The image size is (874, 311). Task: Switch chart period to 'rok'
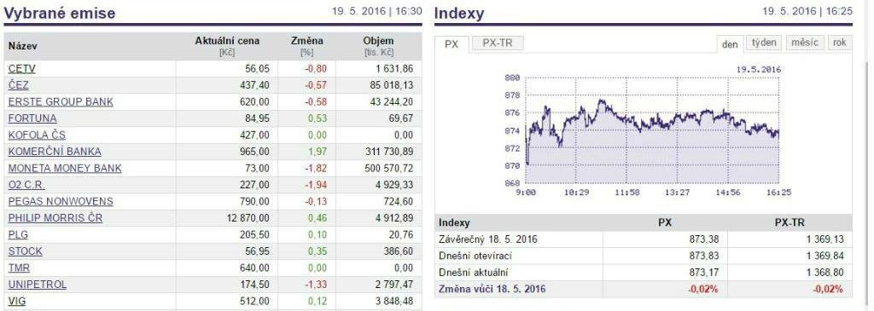coord(840,43)
